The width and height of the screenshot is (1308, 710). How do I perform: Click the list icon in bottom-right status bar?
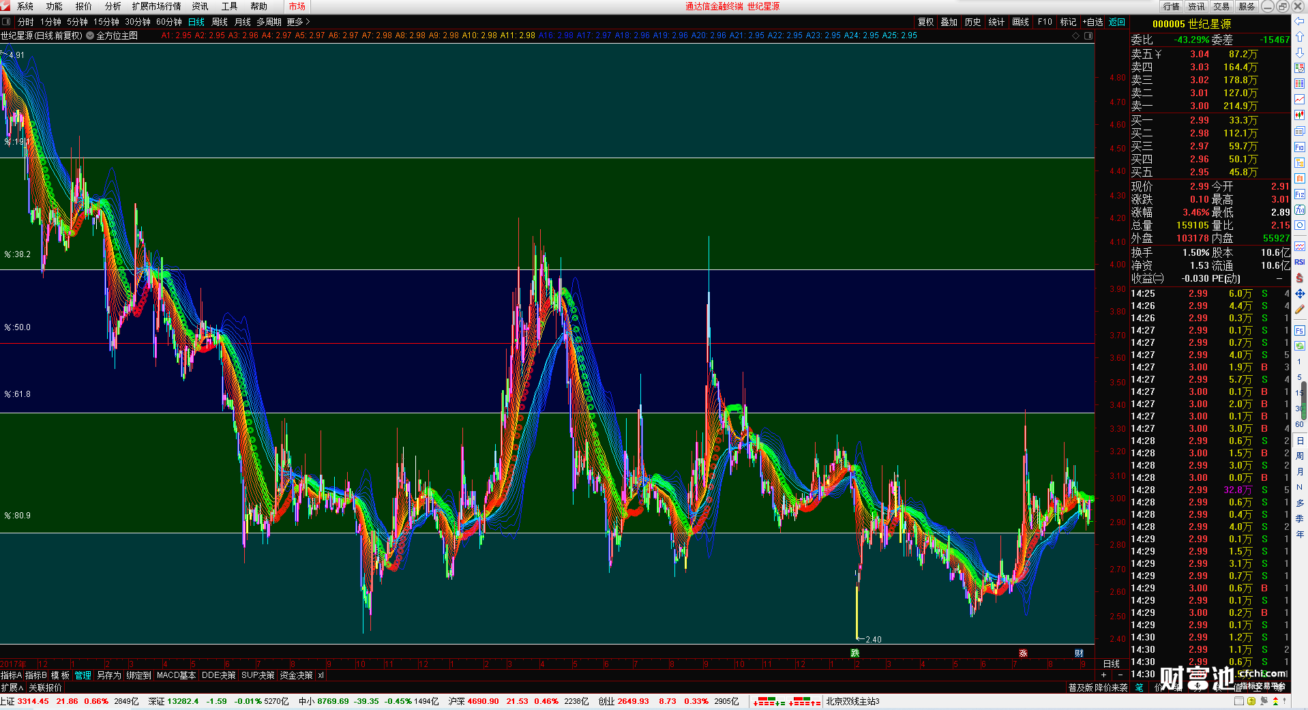pos(1239,701)
